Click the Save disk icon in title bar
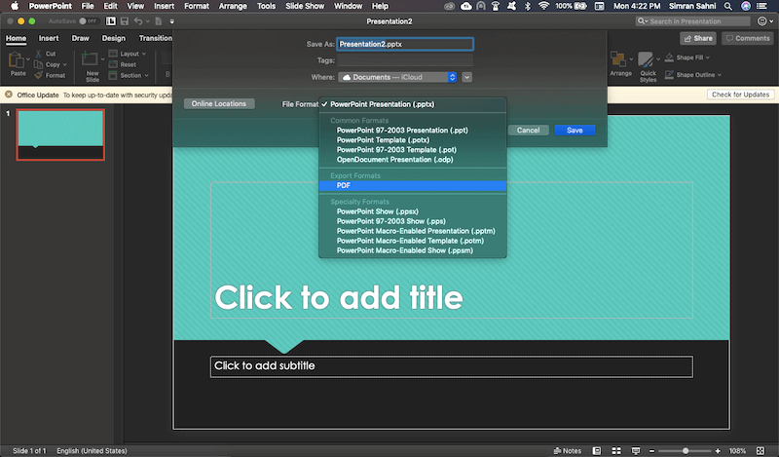779x457 pixels. click(x=125, y=21)
